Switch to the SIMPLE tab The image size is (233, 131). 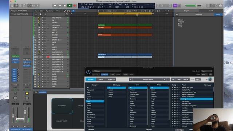click(101, 79)
